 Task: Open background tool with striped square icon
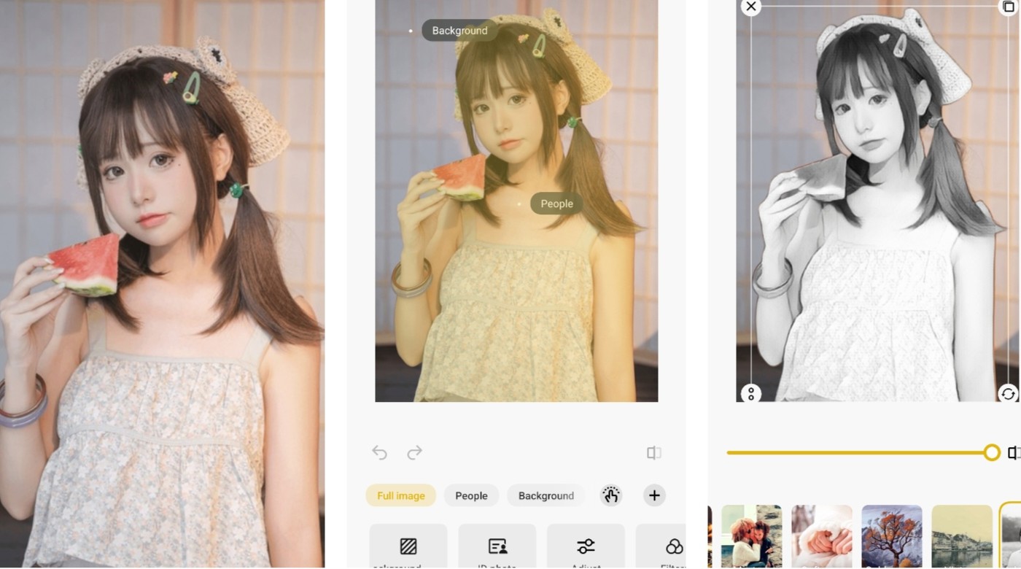click(408, 546)
